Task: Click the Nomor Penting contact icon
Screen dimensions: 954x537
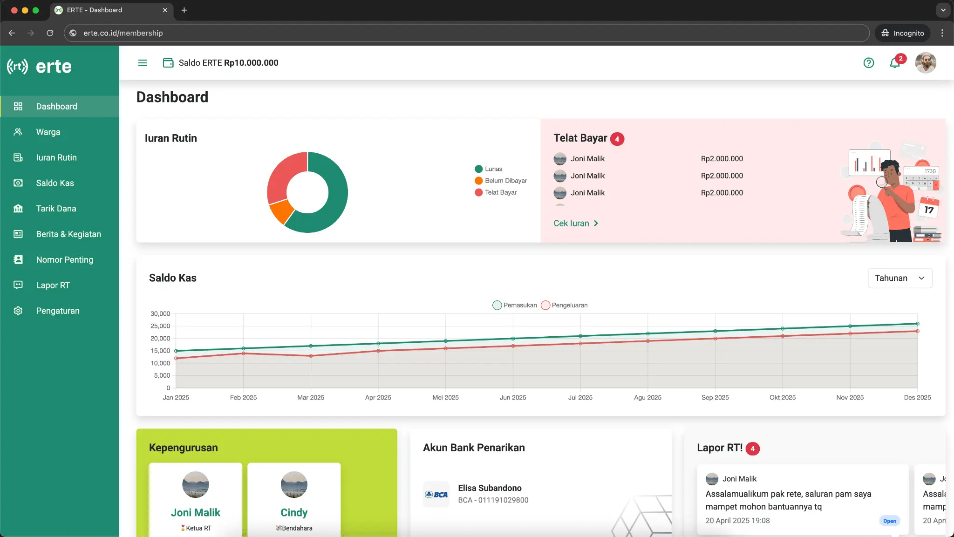Action: (18, 260)
